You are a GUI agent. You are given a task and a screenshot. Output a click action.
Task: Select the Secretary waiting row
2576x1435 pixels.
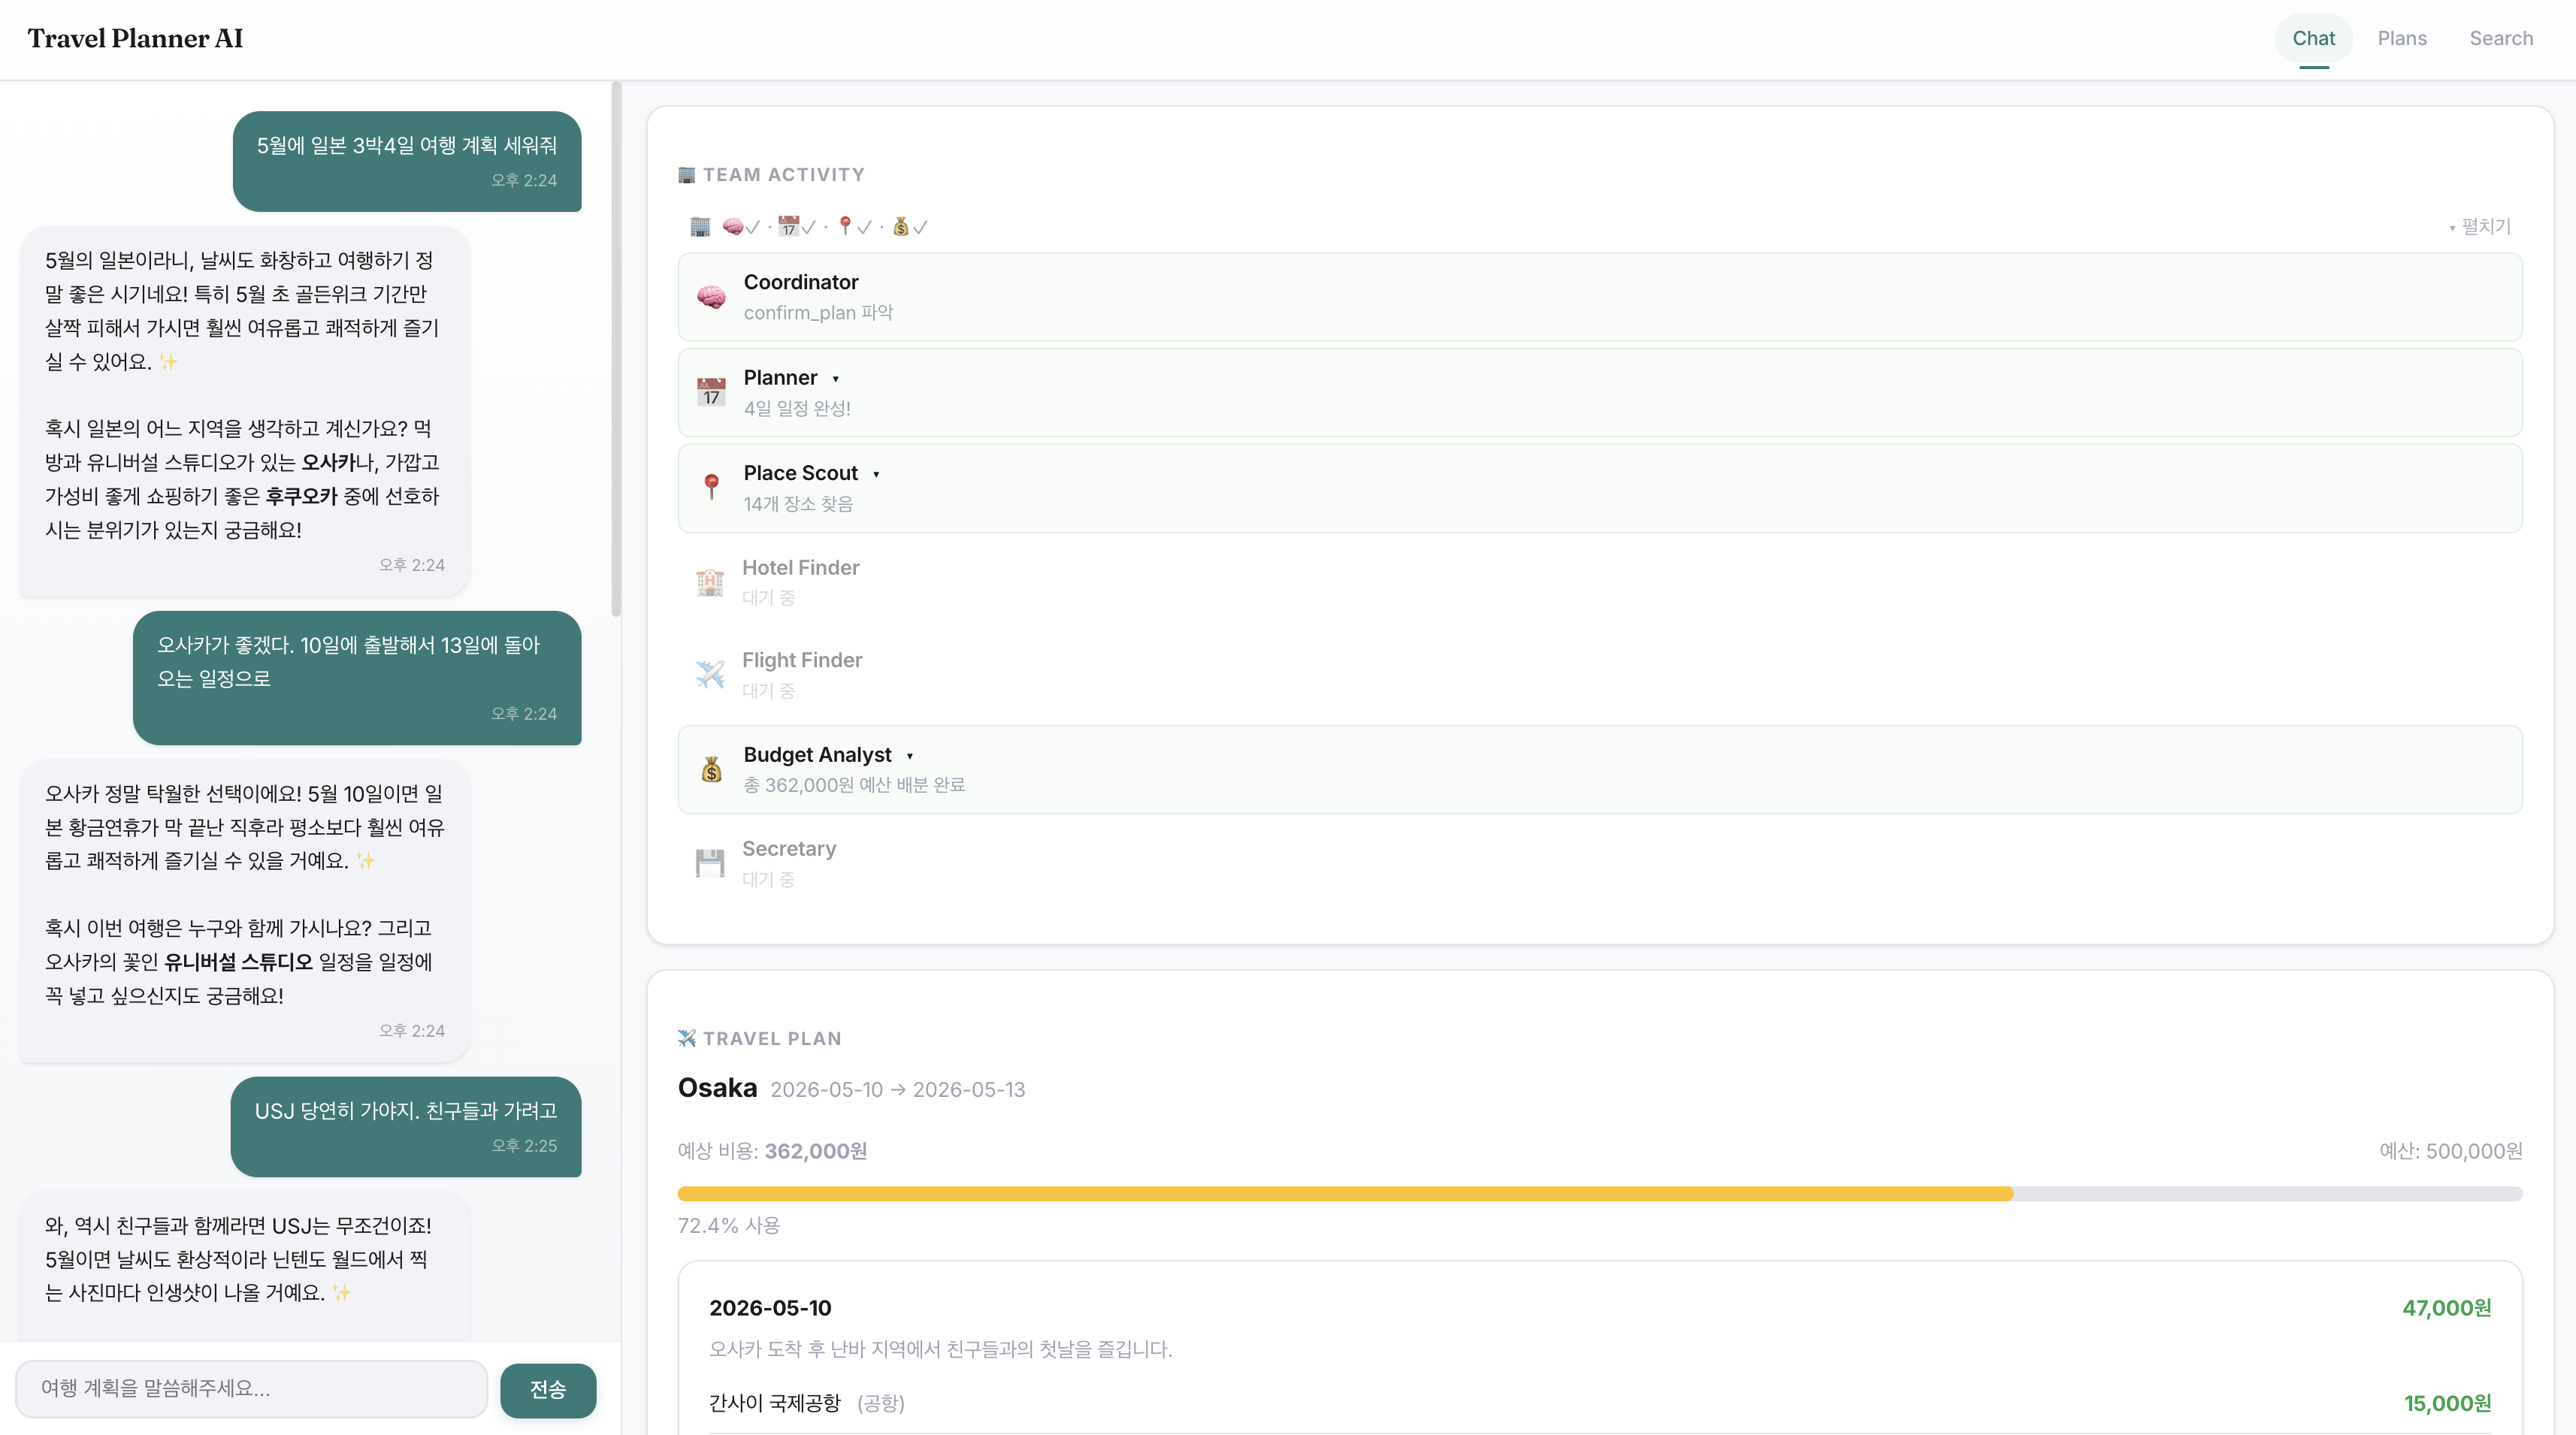point(1600,863)
